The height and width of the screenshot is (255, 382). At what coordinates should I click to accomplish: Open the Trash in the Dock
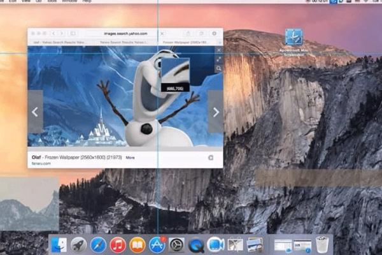[322, 245]
